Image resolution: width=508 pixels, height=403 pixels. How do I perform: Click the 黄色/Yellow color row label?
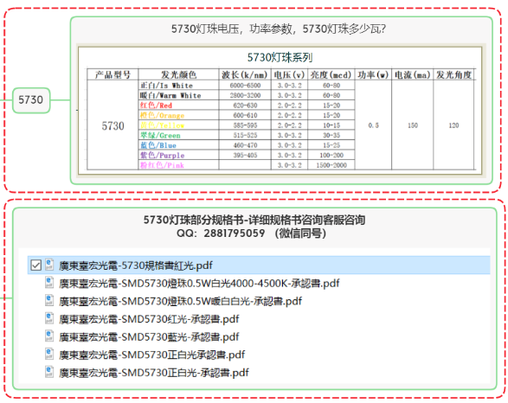pyautogui.click(x=163, y=125)
